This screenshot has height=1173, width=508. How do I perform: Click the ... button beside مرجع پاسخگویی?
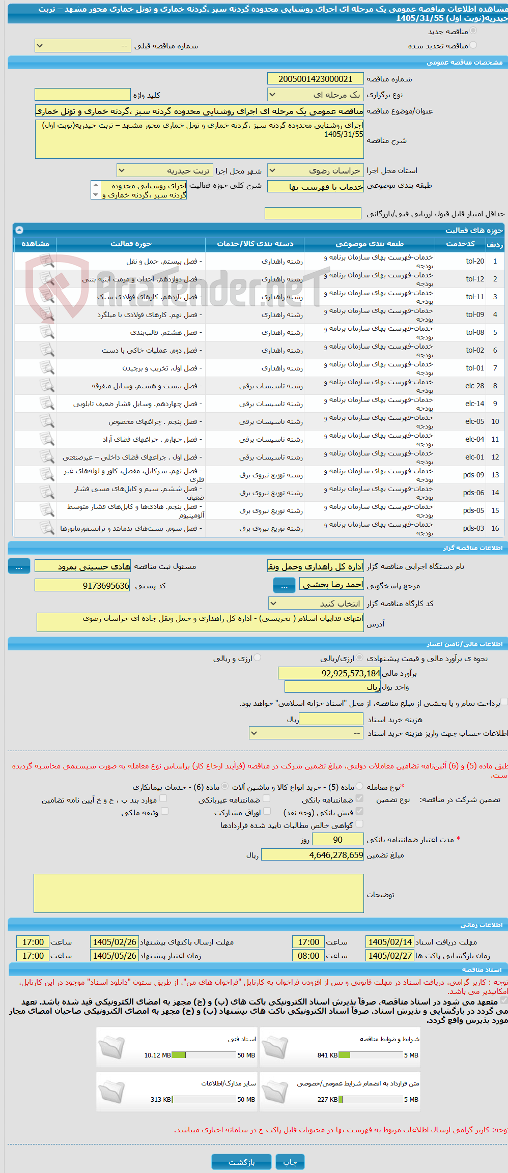tap(284, 586)
